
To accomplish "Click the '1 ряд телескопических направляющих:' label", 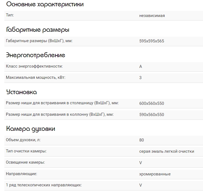I will (x=44, y=185).
